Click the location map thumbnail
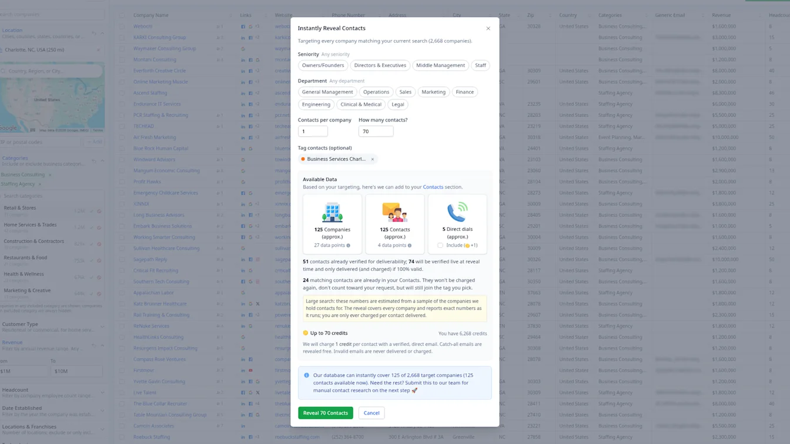Viewport: 790px width, 444px height. point(52,97)
